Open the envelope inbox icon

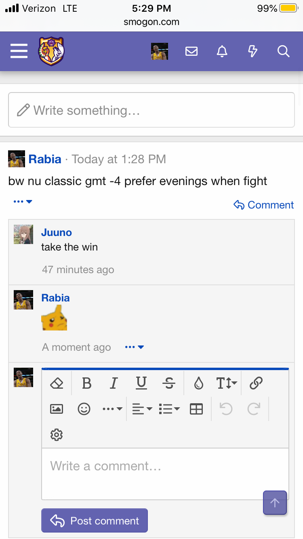[191, 51]
